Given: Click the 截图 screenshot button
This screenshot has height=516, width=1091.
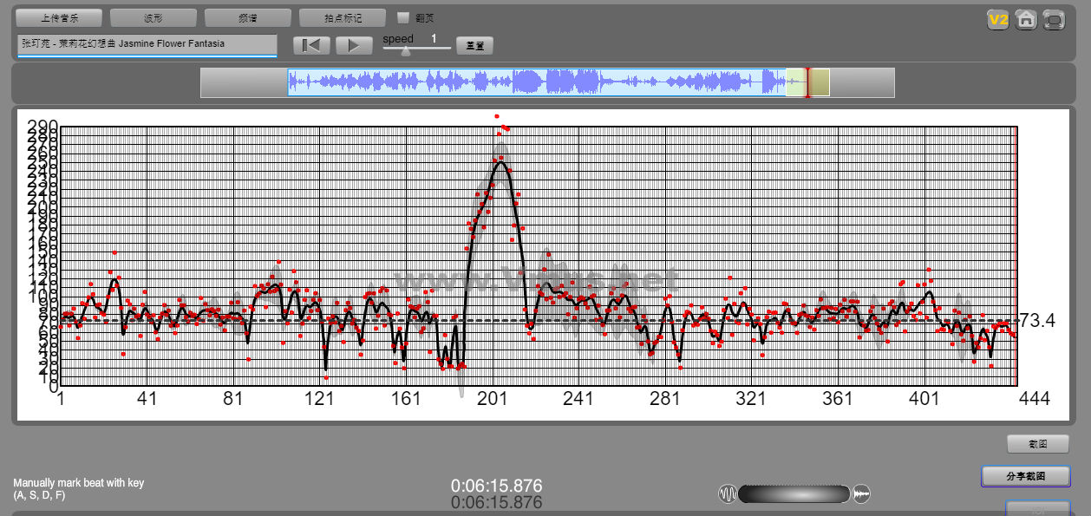Looking at the screenshot, I should point(1037,444).
